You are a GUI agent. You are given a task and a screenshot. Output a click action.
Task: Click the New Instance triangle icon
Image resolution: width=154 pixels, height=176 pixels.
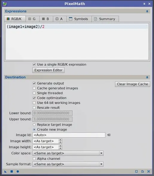(x=5, y=172)
